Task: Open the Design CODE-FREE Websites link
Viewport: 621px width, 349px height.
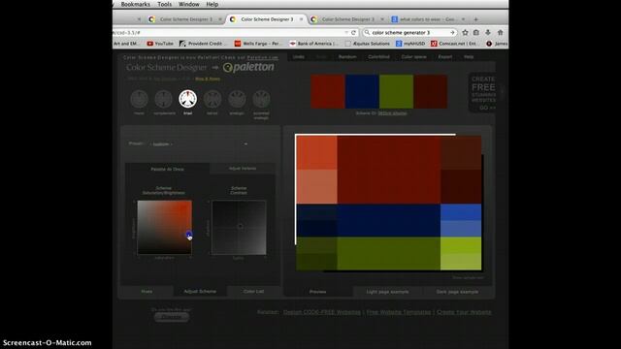Action: [322, 312]
